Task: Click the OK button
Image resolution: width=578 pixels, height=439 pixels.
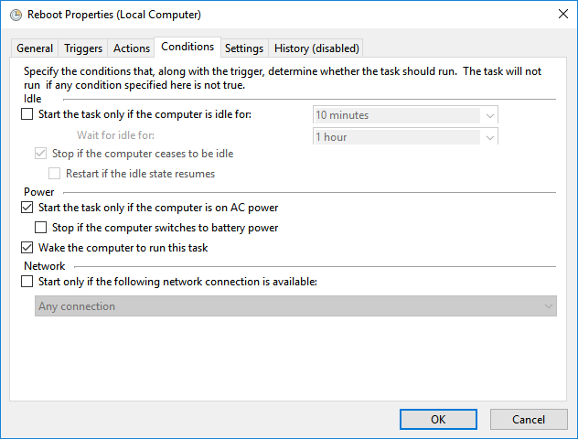Action: pyautogui.click(x=438, y=419)
